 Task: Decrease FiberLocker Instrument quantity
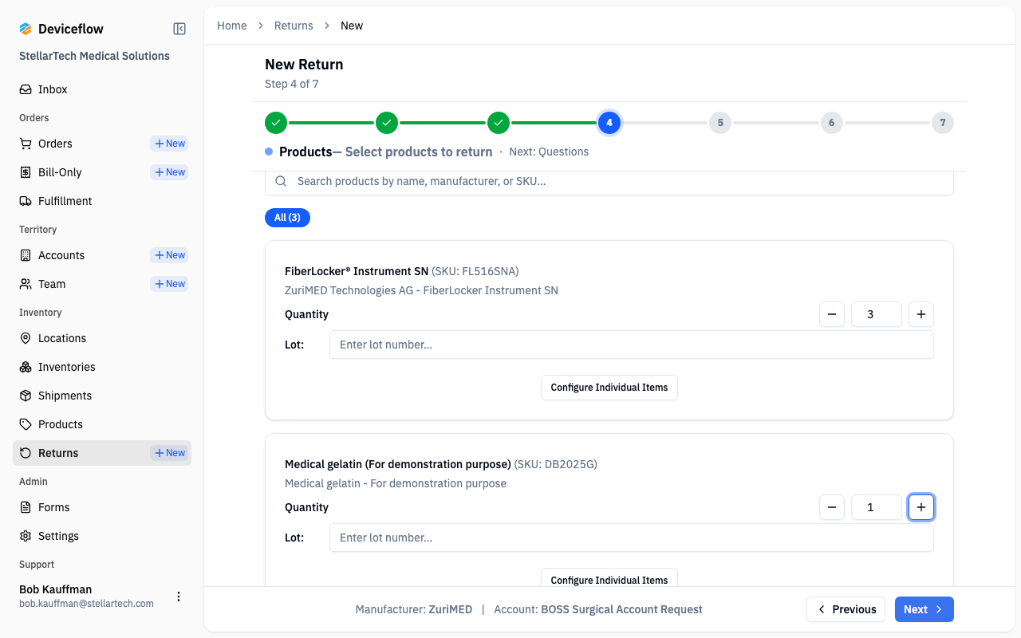click(x=832, y=314)
